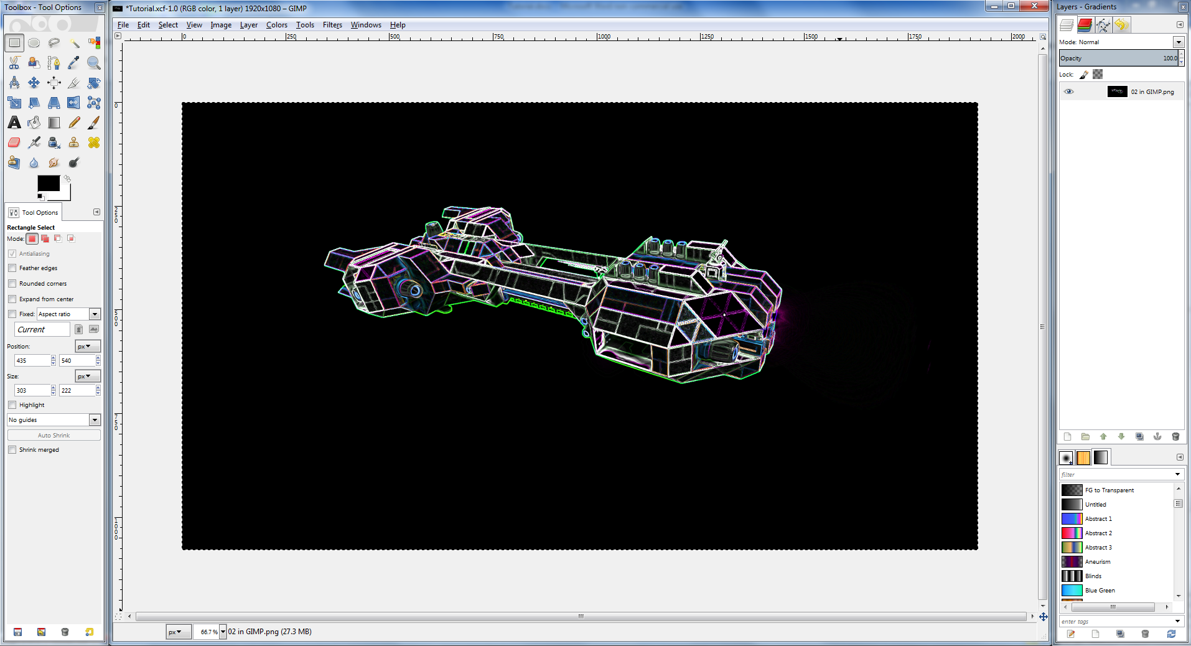Select the Text tool
The image size is (1191, 646).
14,123
